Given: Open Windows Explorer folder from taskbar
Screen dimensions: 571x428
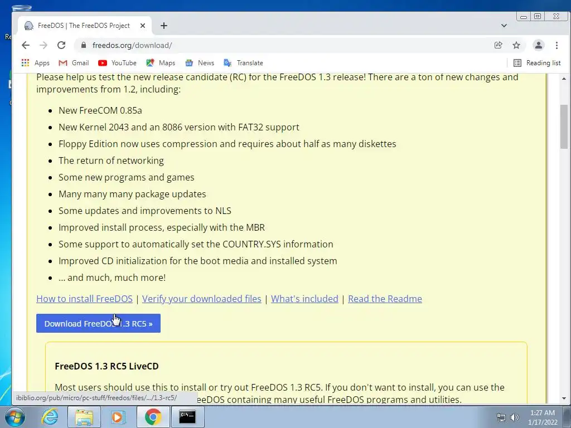Looking at the screenshot, I should (x=84, y=417).
